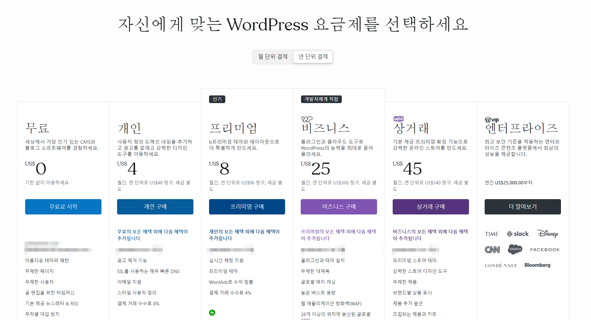The width and height of the screenshot is (591, 320).
Task: Click the 상거래 plan heading
Action: (411, 128)
